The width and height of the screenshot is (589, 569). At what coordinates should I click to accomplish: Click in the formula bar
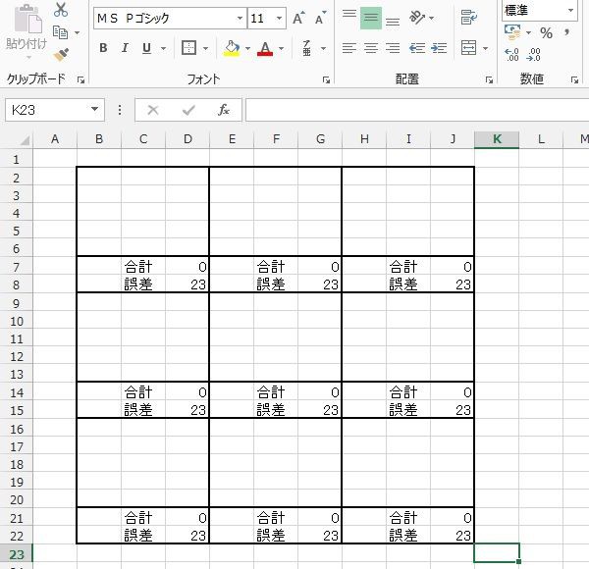[417, 110]
